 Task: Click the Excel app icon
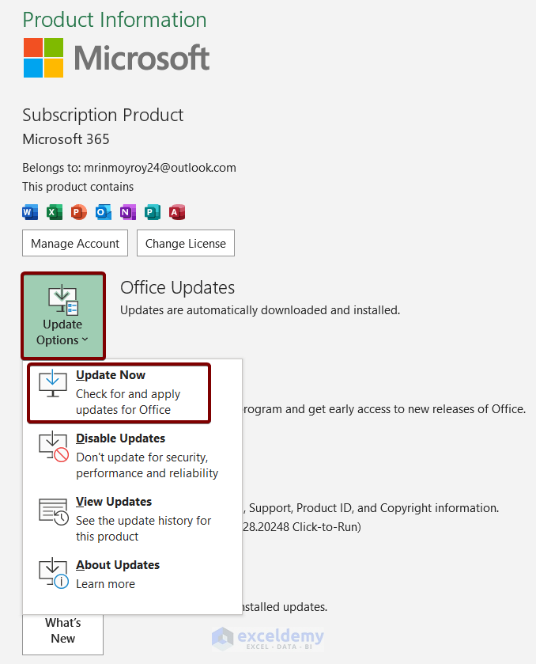point(55,212)
